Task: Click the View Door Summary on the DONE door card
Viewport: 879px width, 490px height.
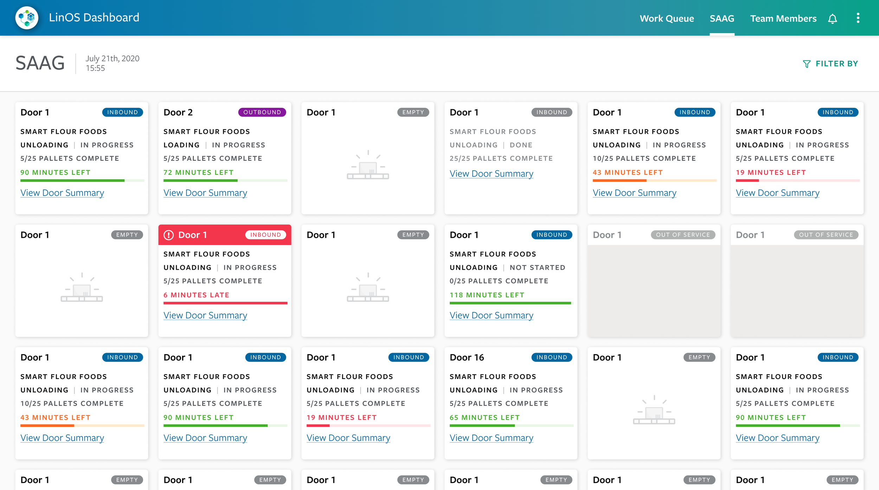Action: [x=491, y=174]
